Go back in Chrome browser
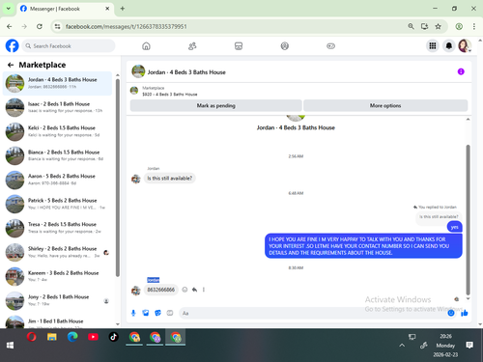Image resolution: width=483 pixels, height=362 pixels. click(10, 26)
